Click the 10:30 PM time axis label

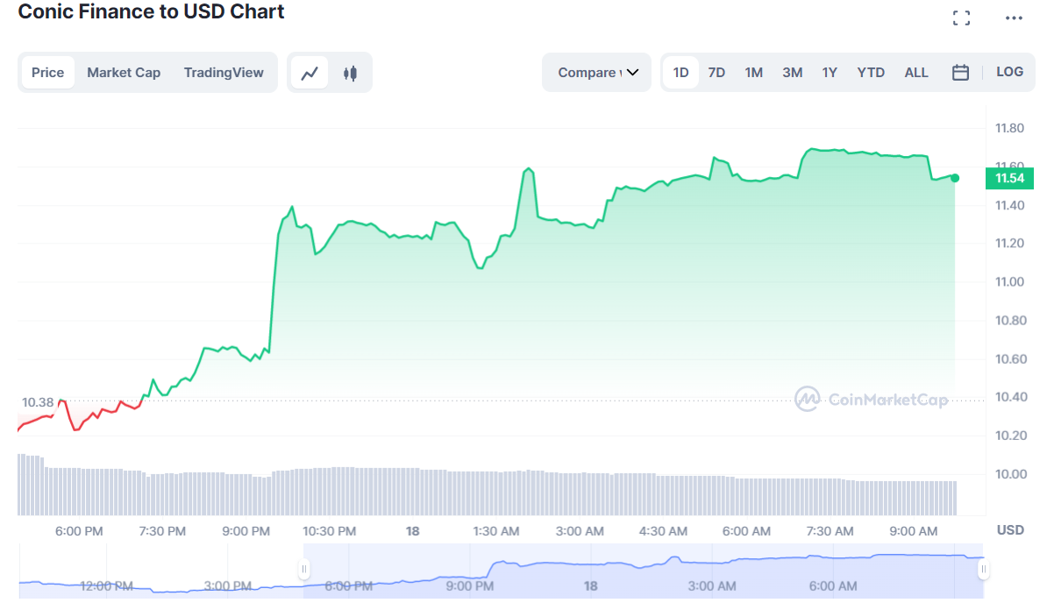pos(330,531)
